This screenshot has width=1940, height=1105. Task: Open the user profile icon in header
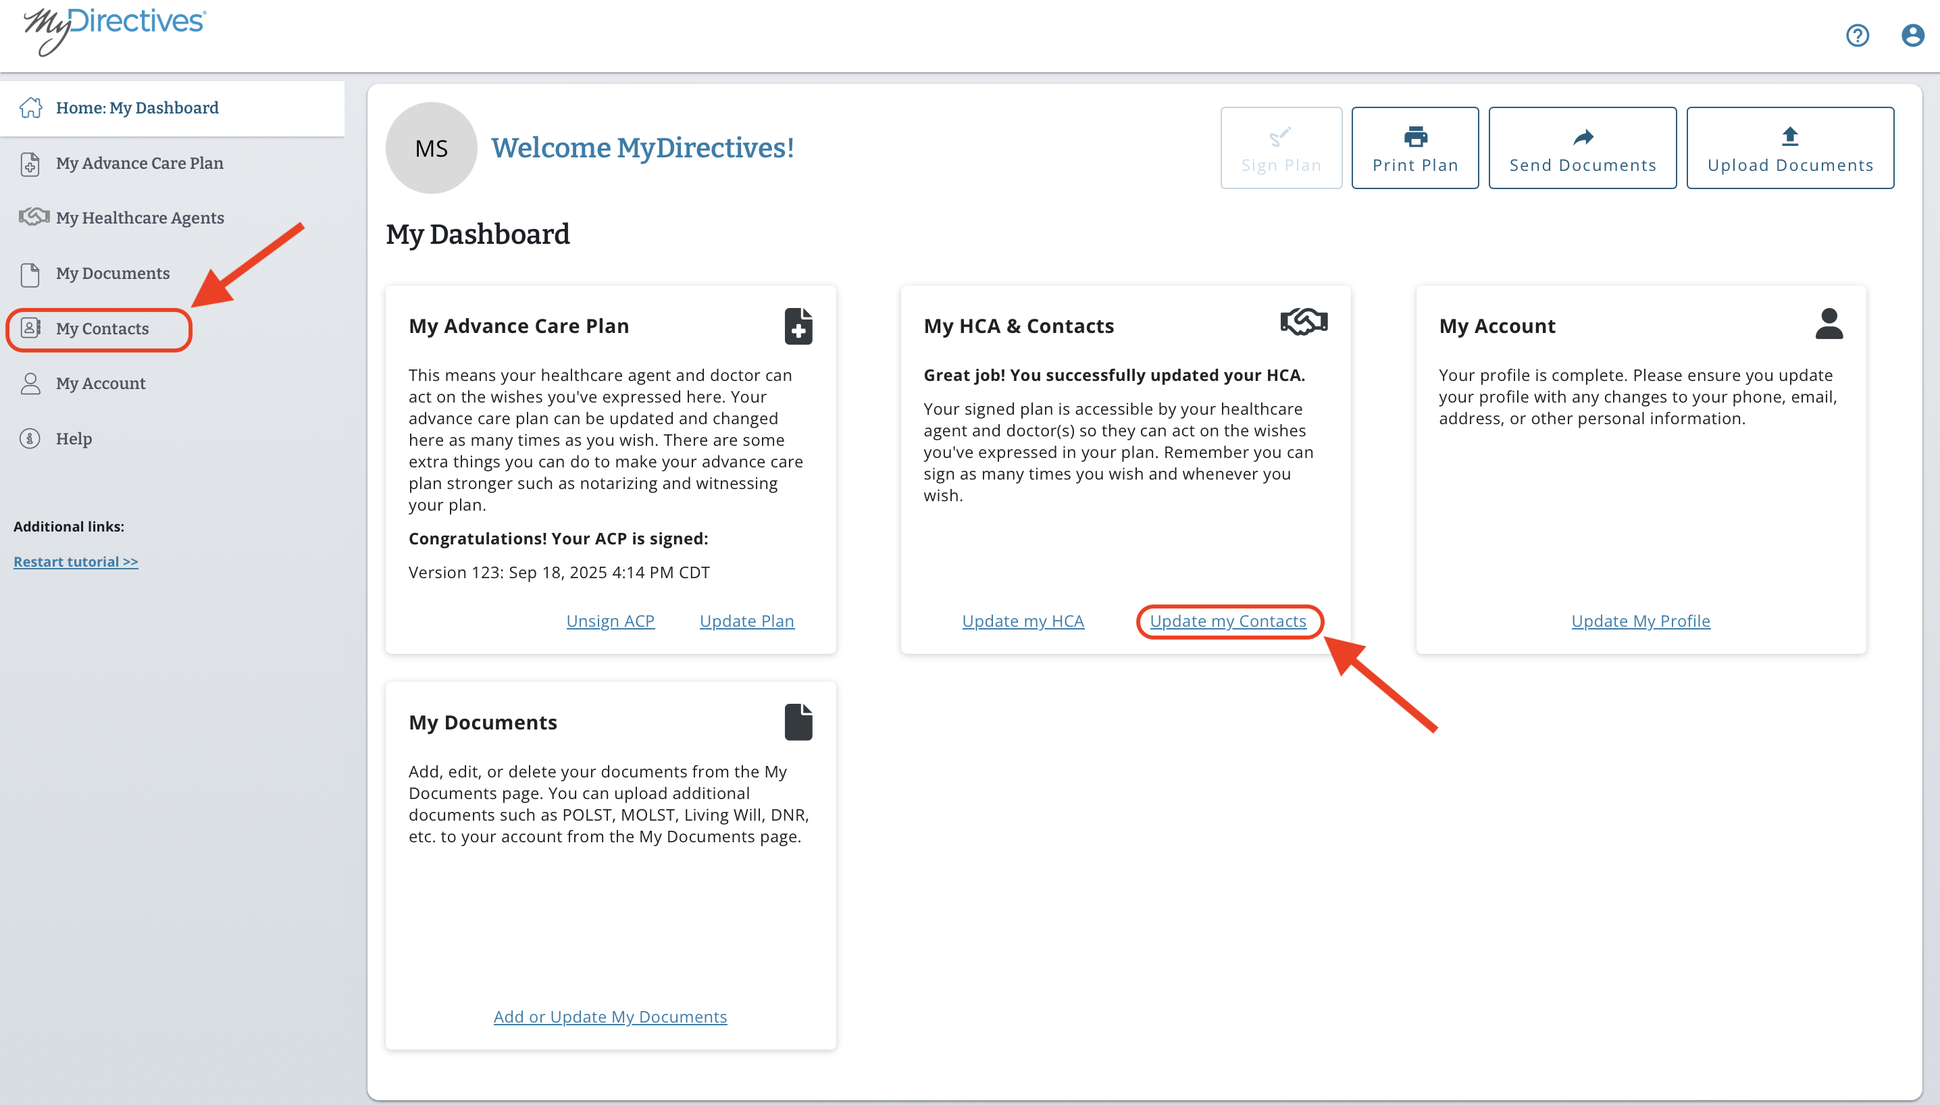coord(1912,36)
